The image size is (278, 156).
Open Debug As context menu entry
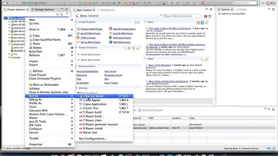pyautogui.click(x=50, y=100)
